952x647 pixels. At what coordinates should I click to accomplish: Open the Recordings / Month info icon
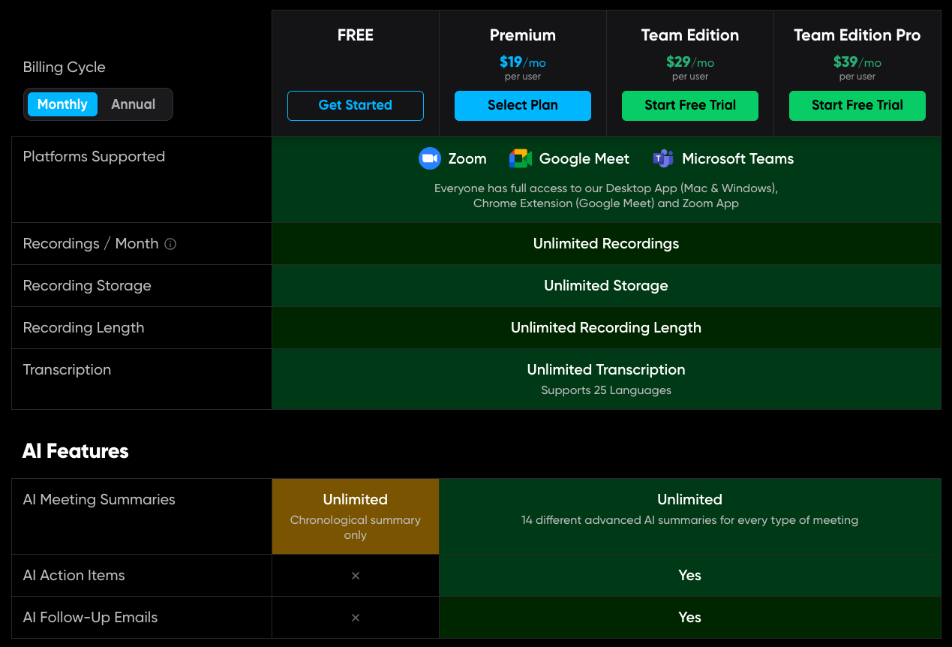tap(170, 244)
